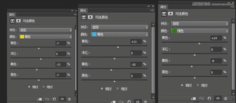Viewport: 236px width, 103px height.
Task: Toggle layer visibility eye in green panel
Action: [x=218, y=98]
